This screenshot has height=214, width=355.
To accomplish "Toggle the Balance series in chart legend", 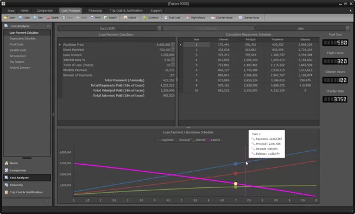I will coord(213,140).
